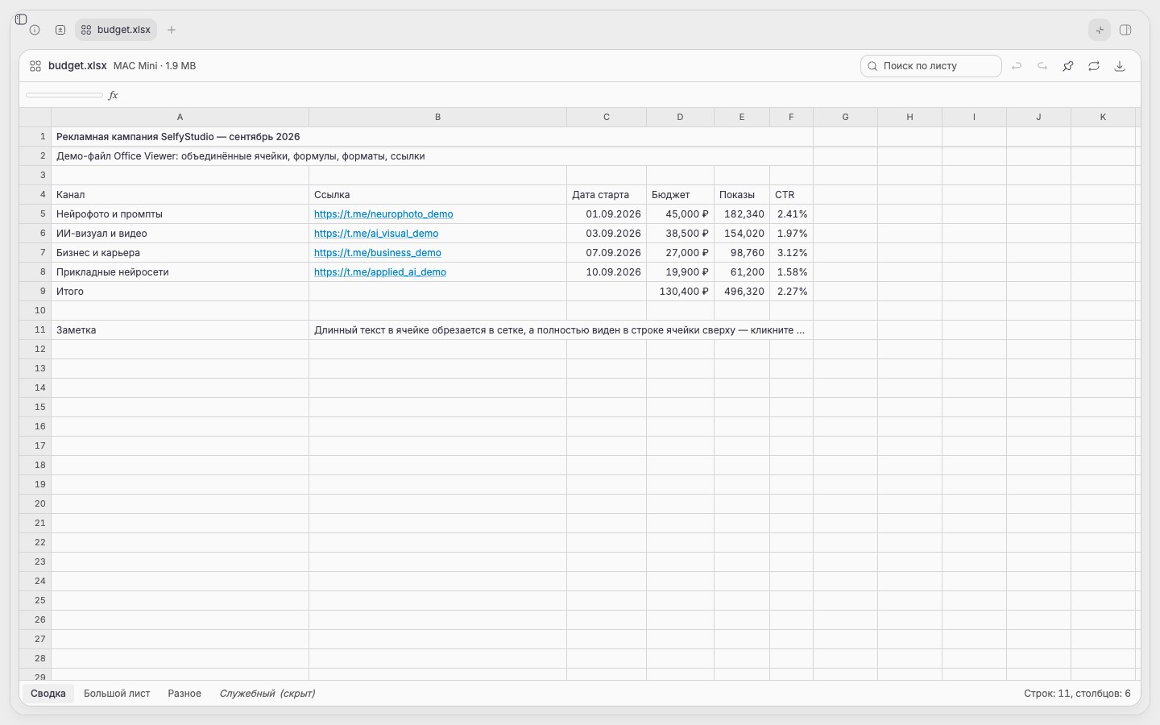Follow the t.me/applied_ai_demo link
The width and height of the screenshot is (1160, 725).
pyautogui.click(x=380, y=272)
